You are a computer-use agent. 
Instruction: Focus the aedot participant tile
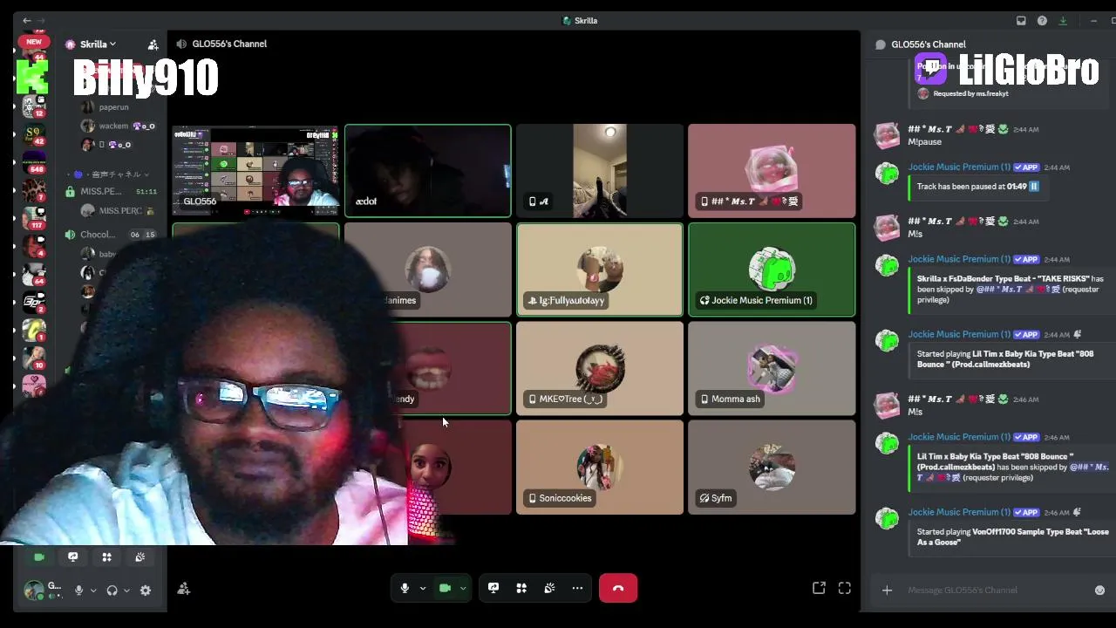tap(427, 171)
